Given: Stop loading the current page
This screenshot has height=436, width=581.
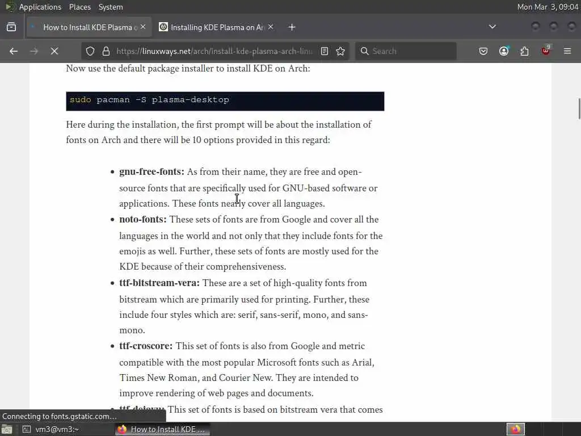Looking at the screenshot, I should [x=54, y=51].
